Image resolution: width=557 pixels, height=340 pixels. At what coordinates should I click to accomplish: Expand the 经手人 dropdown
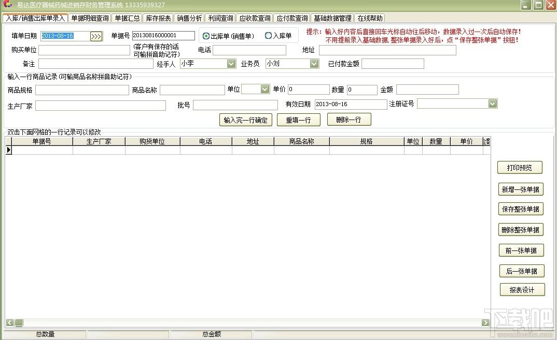pyautogui.click(x=231, y=64)
